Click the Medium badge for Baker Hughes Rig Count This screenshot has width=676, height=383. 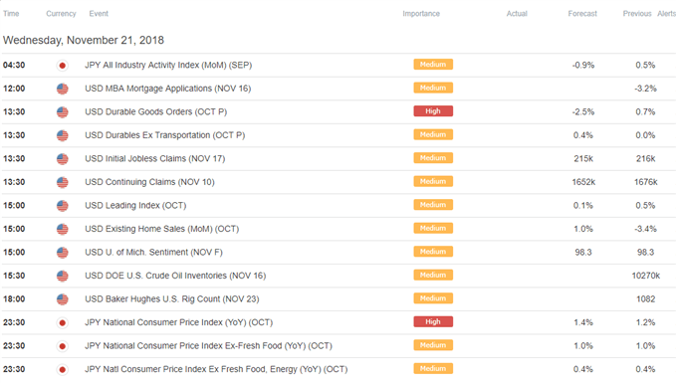tap(433, 298)
